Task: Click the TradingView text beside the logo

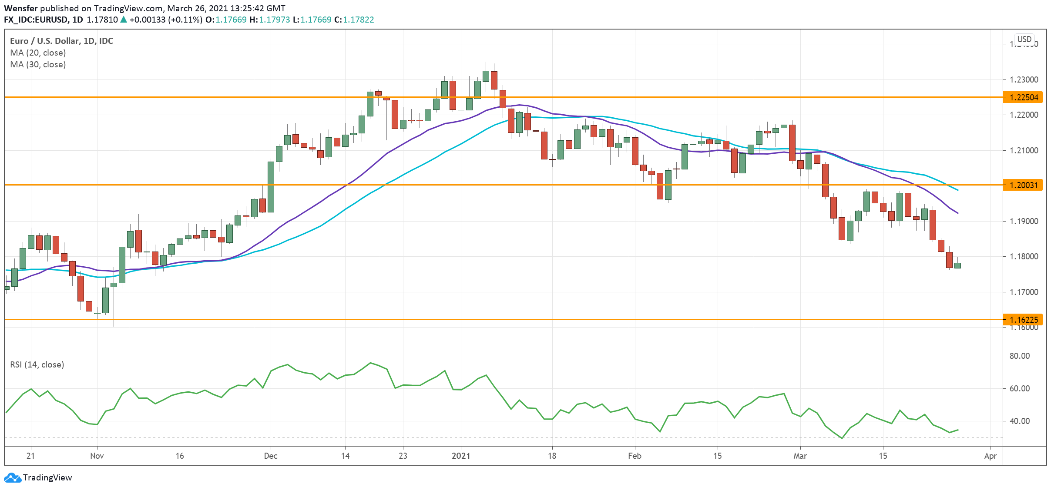Action: tap(47, 477)
